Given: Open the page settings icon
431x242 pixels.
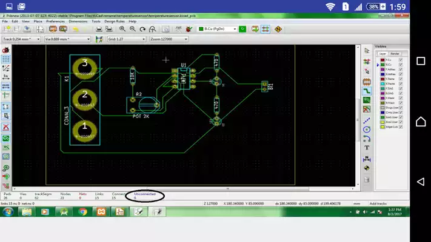Looking at the screenshot, I should click(40, 29).
